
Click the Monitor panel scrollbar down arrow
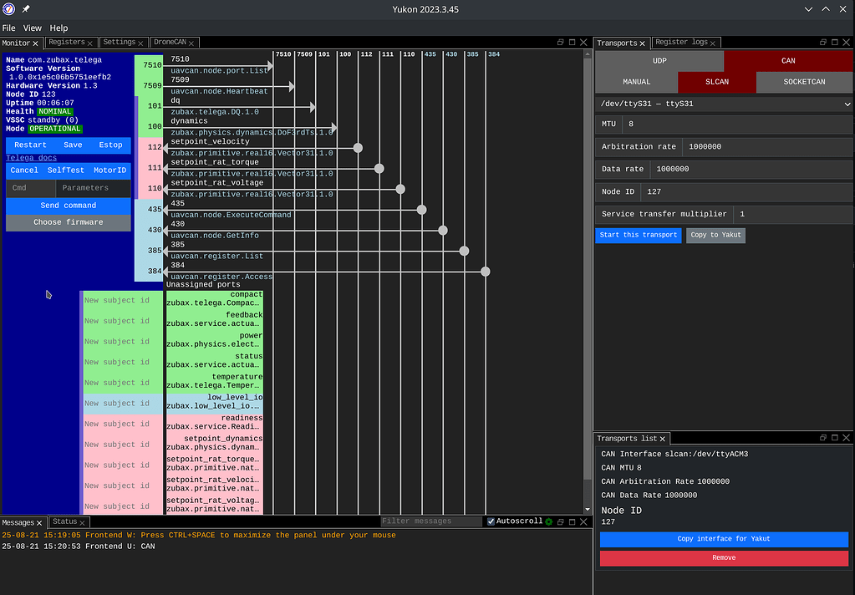(588, 510)
